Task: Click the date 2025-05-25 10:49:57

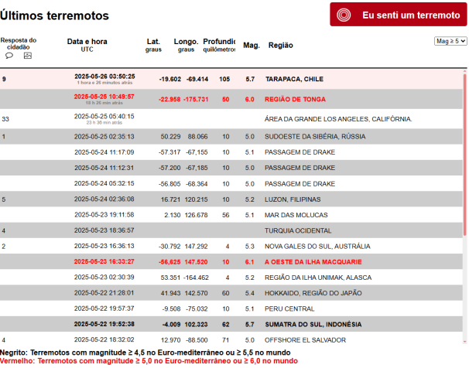Action: pyautogui.click(x=104, y=97)
